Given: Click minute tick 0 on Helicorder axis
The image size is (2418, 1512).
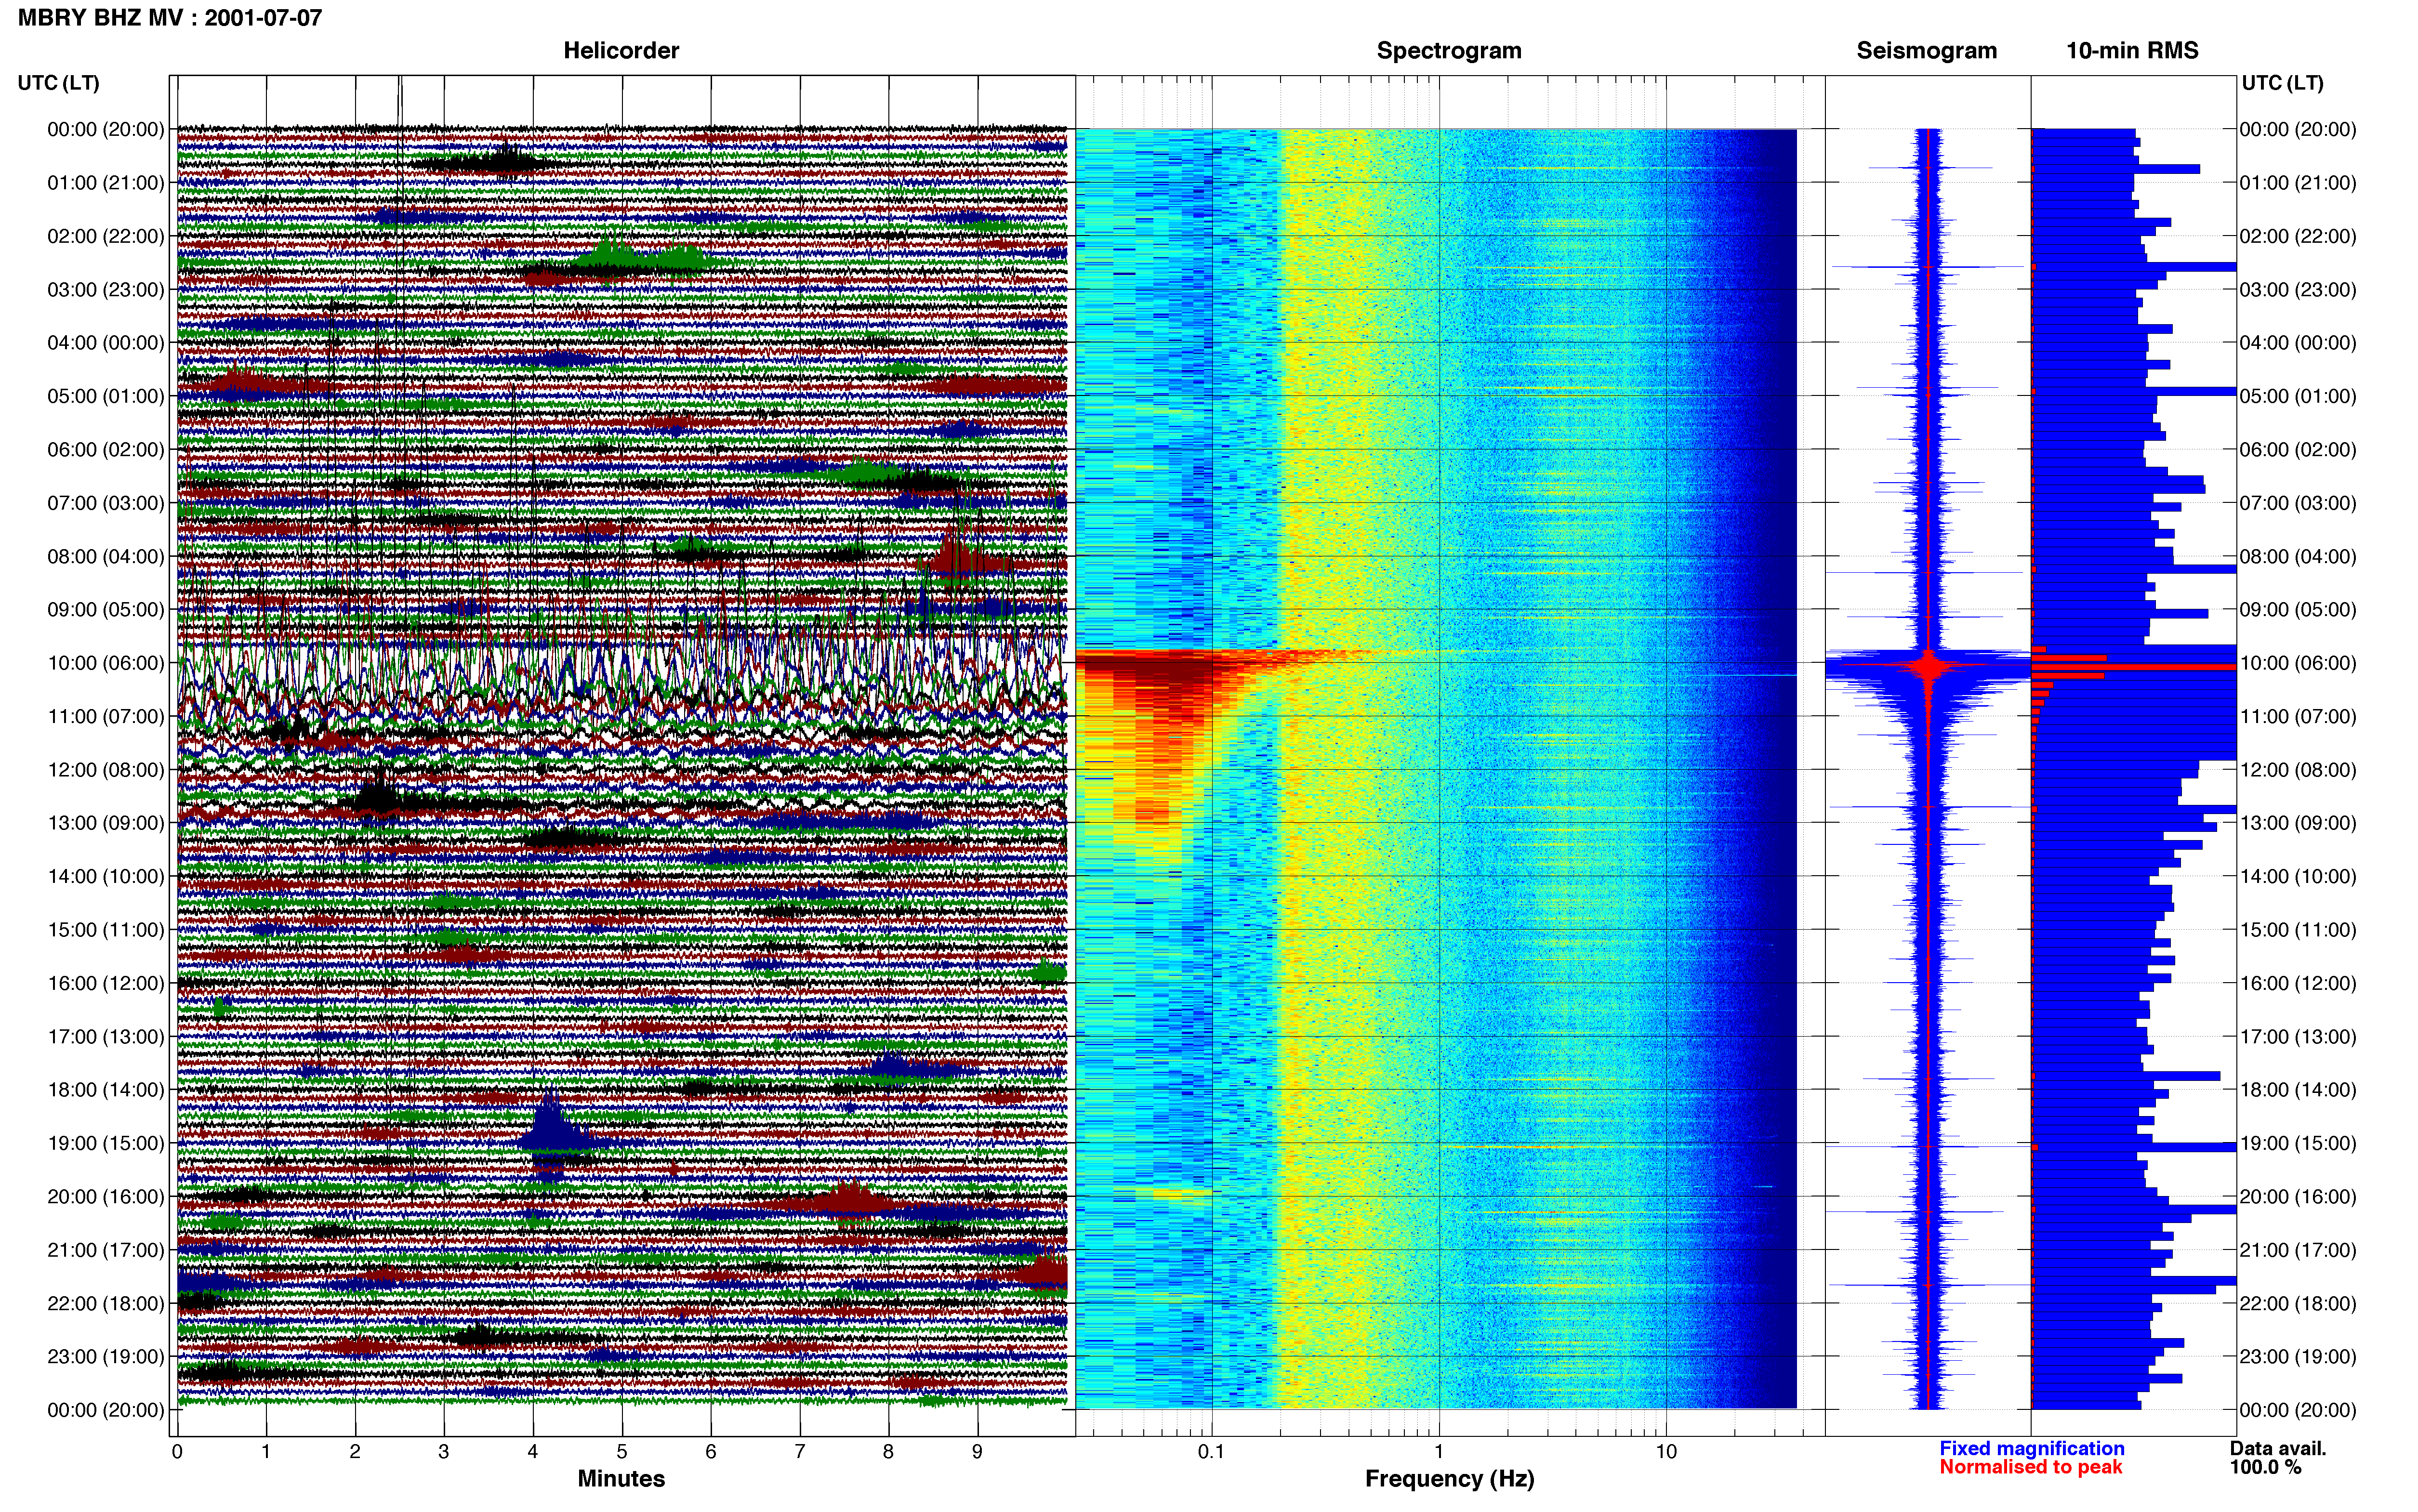Looking at the screenshot, I should tap(177, 1451).
